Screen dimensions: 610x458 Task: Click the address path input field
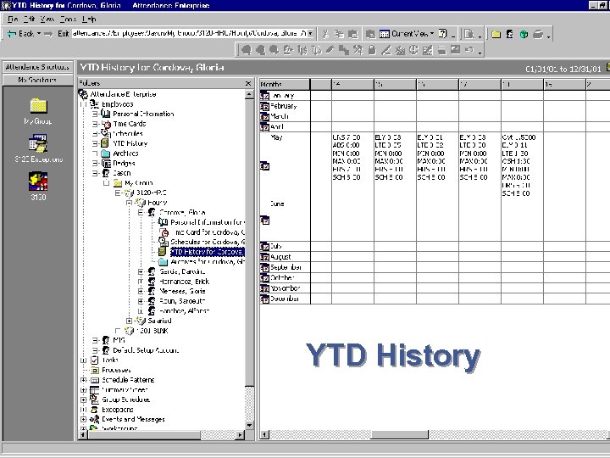(190, 33)
